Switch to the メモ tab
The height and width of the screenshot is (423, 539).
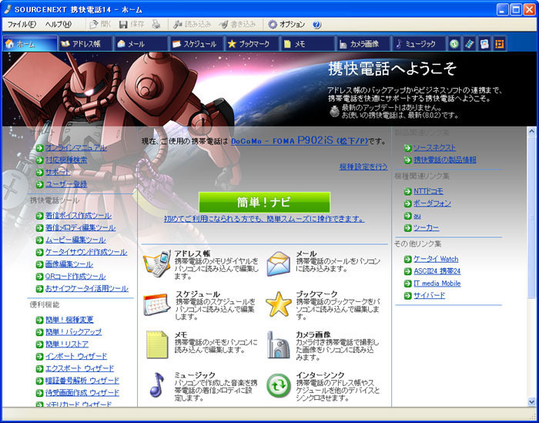308,44
